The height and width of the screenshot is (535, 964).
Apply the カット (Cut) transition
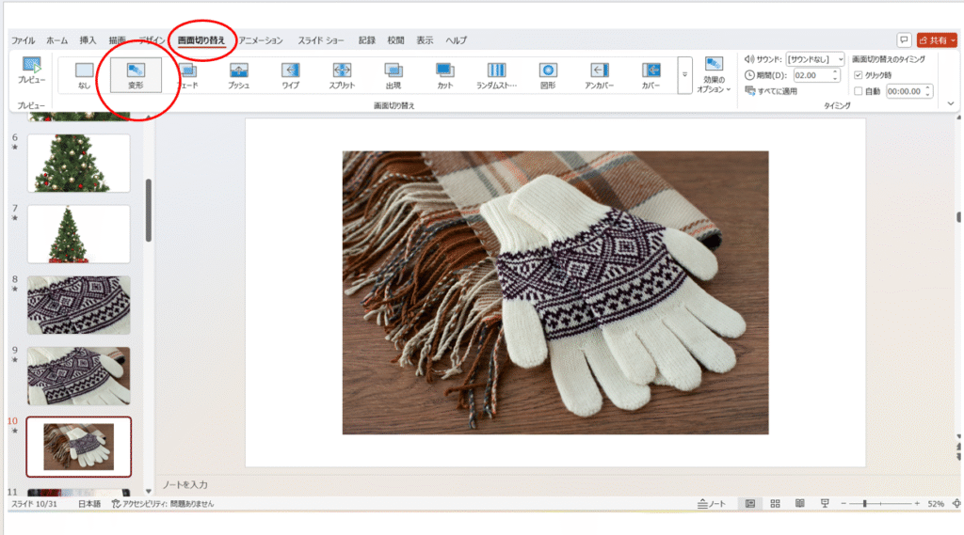(444, 75)
